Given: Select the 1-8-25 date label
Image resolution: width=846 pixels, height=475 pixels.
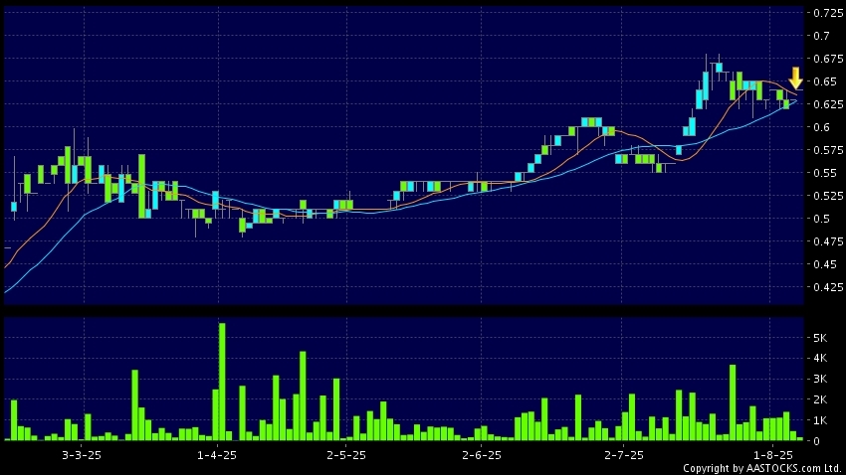Looking at the screenshot, I should 773,455.
